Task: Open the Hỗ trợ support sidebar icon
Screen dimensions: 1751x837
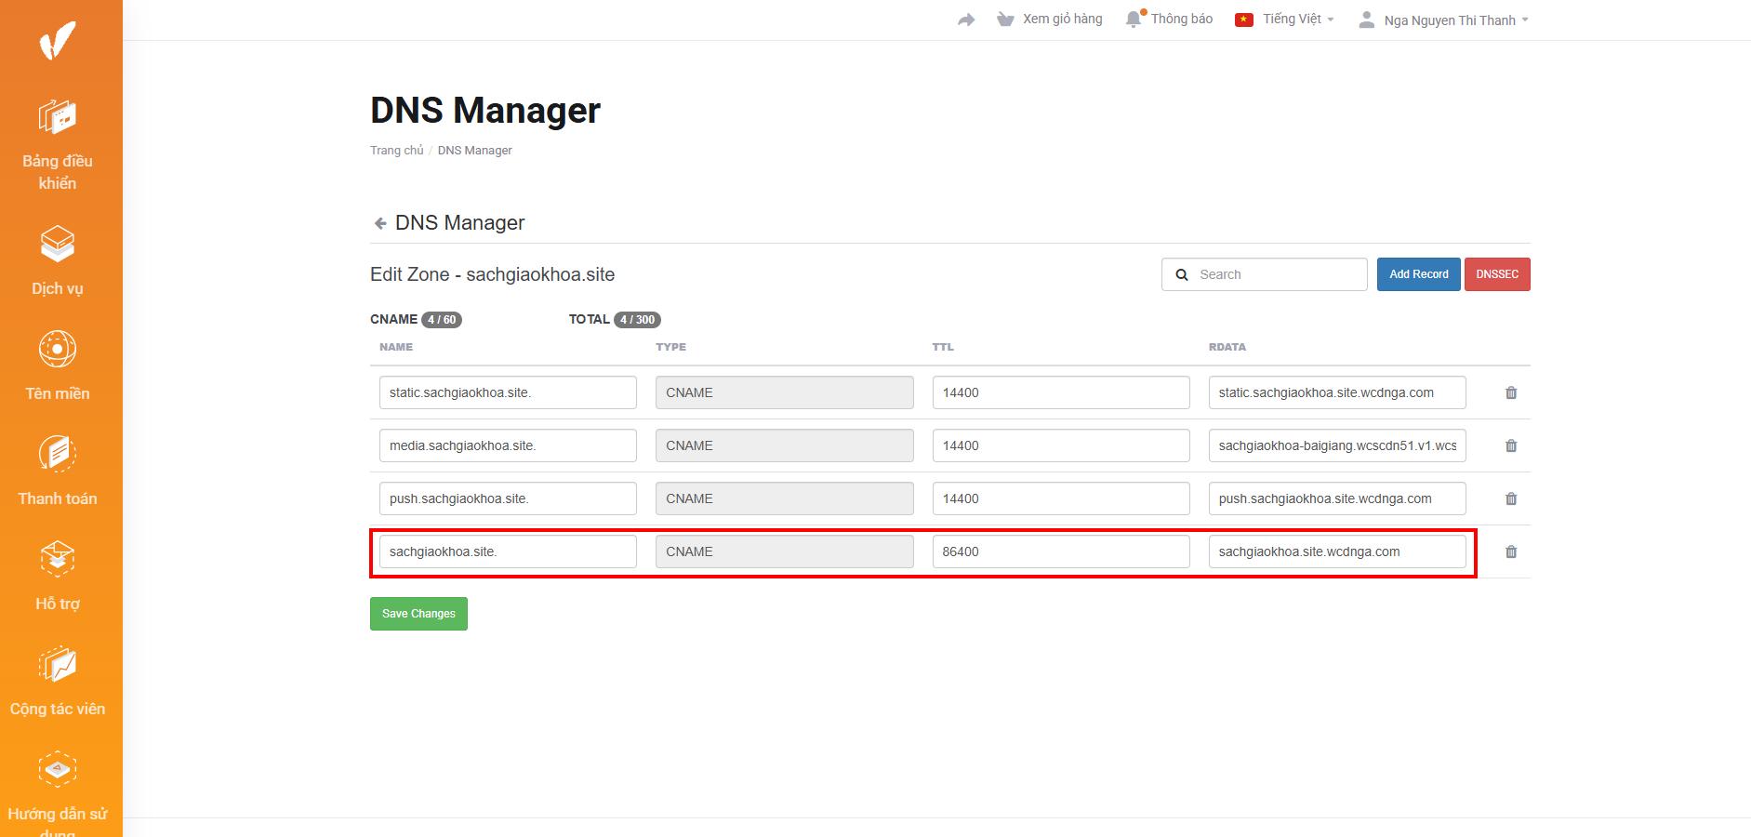Action: point(58,560)
